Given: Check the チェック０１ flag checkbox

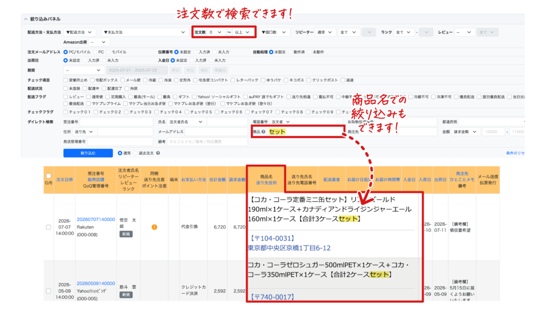Looking at the screenshot, I should point(65,112).
